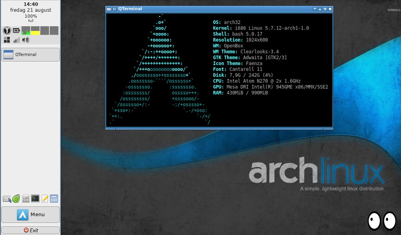Switch workspace using the desktop pager

coord(7,40)
